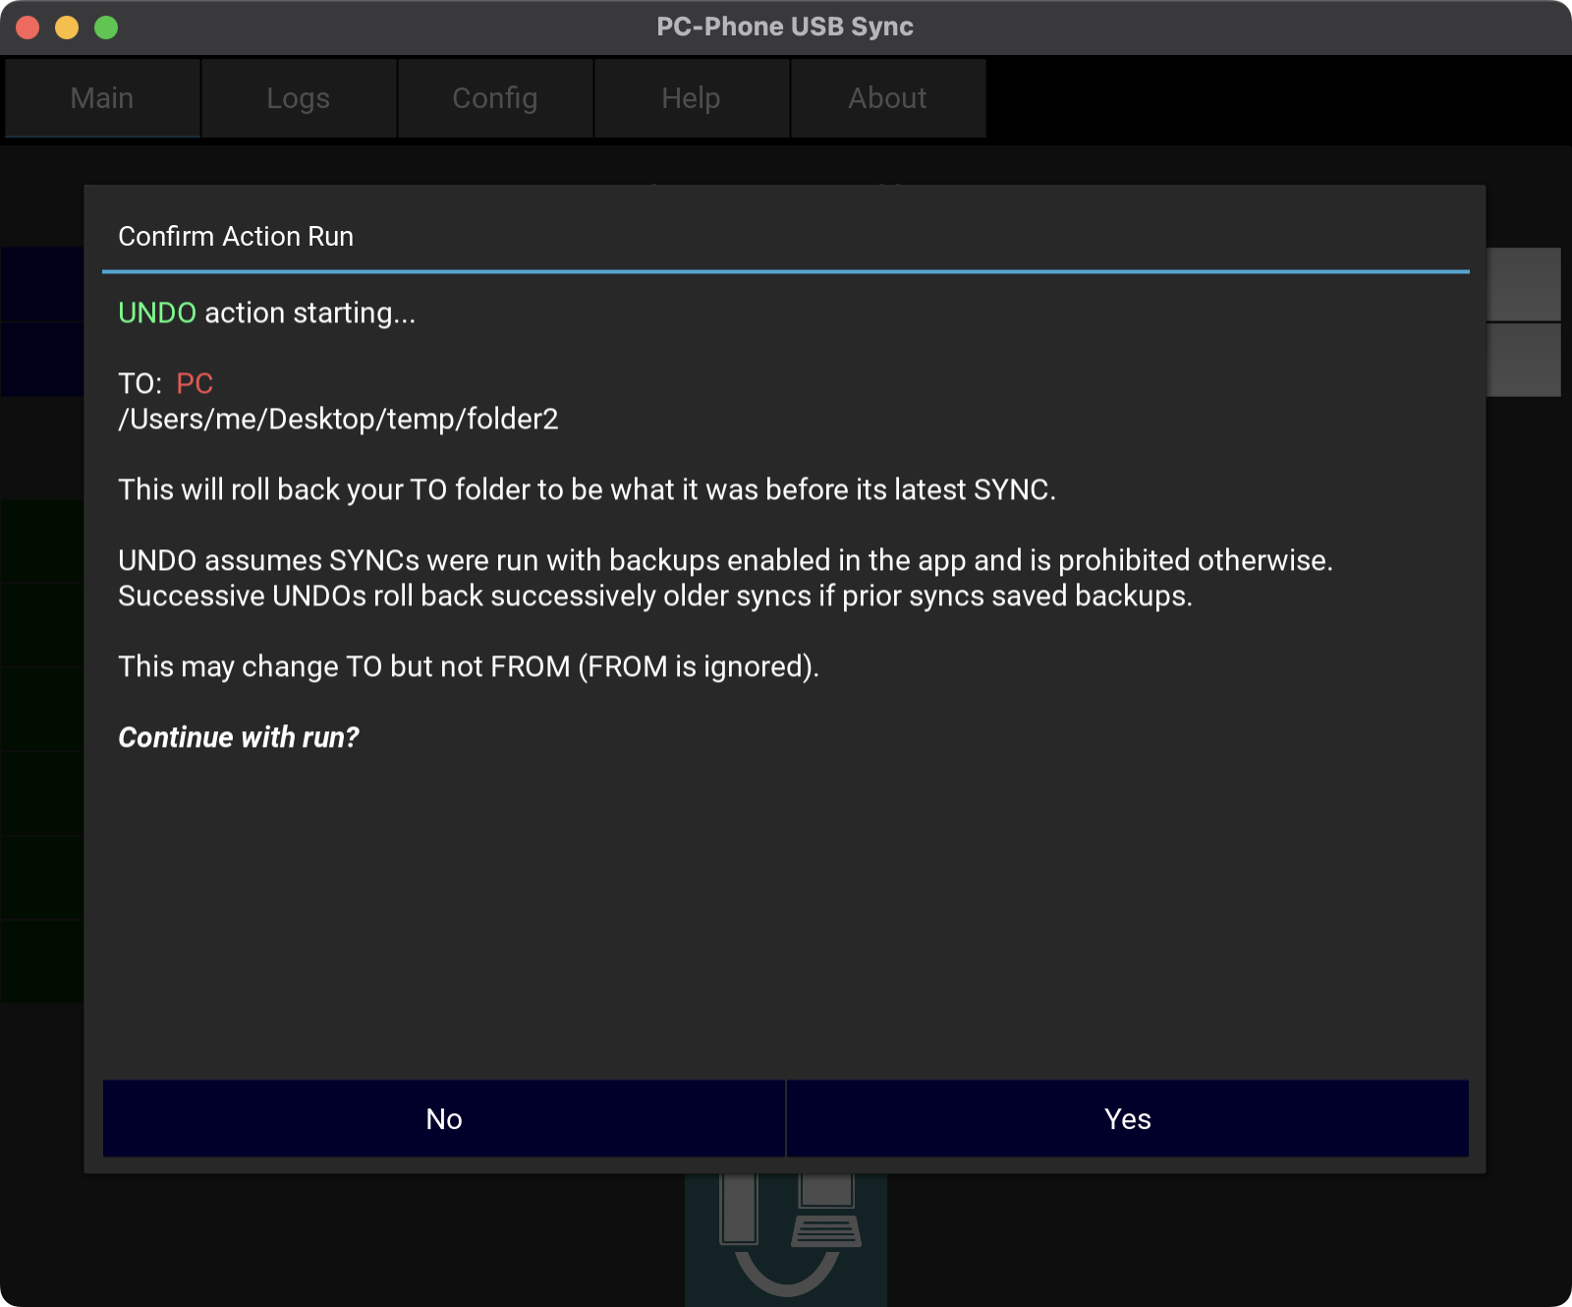
Task: Click the phone-to-PC USB logo icon
Action: (786, 1240)
